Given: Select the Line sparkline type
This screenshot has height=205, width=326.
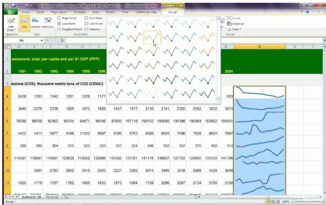Looking at the screenshot, I should [25, 23].
